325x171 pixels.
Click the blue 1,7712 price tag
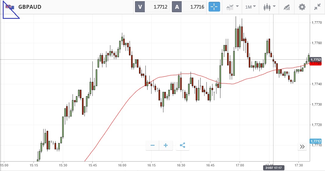point(315,141)
